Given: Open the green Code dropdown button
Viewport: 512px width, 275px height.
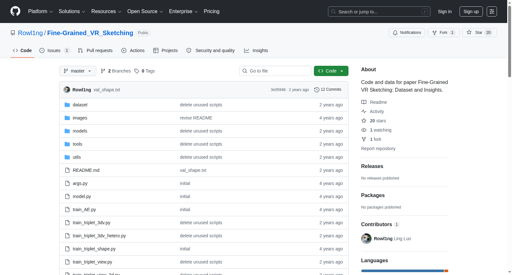Looking at the screenshot, I should (331, 71).
